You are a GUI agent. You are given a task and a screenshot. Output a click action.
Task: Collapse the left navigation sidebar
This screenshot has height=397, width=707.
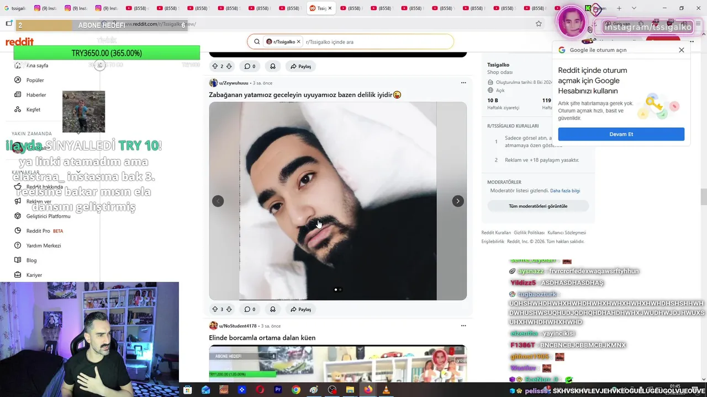click(99, 65)
